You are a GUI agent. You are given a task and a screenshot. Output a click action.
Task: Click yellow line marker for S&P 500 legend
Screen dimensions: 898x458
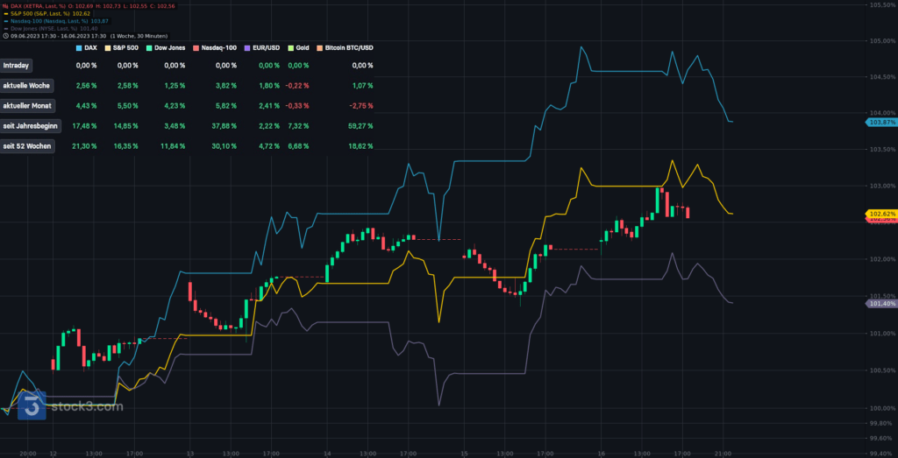pos(5,14)
